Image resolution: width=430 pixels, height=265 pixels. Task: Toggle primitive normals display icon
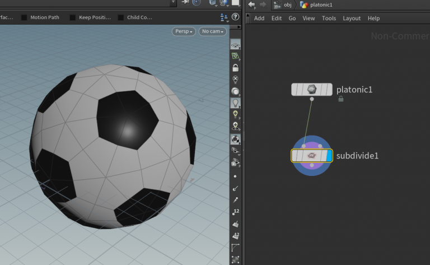point(236,224)
